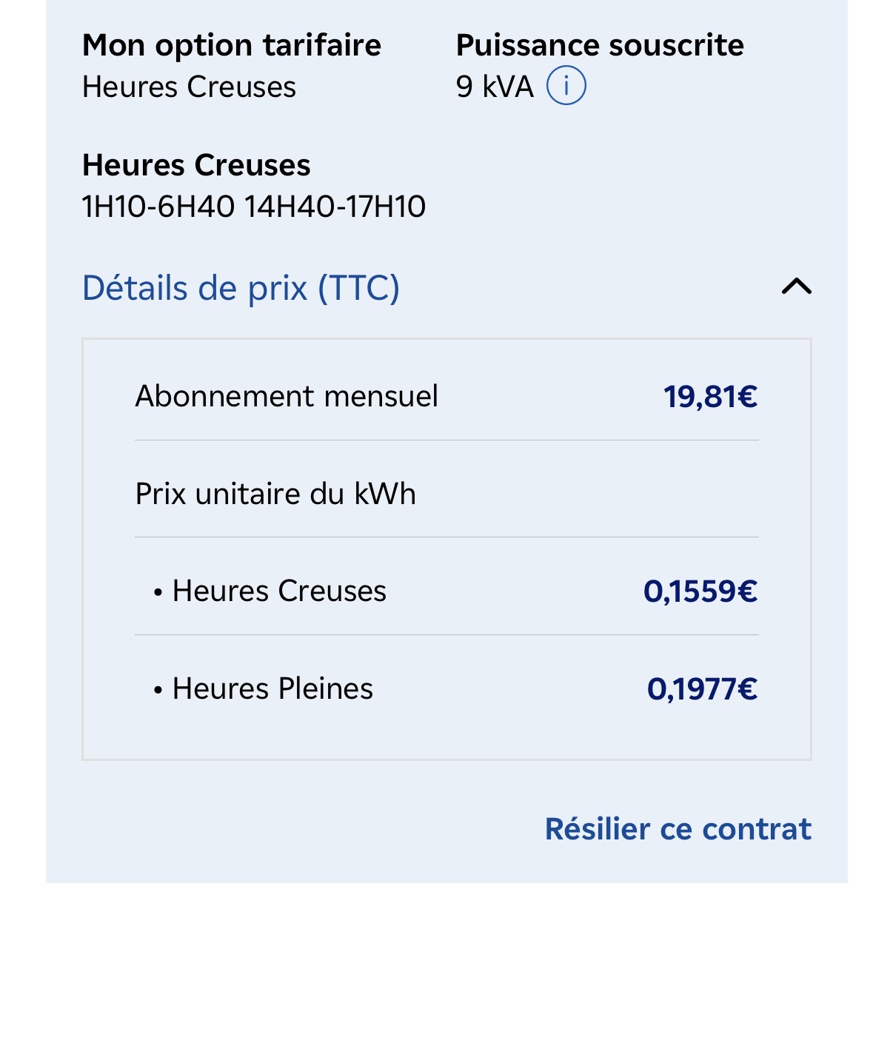Select Heures Creuses value under Mon option tarifaire
The image size is (893, 1043).
(x=189, y=87)
